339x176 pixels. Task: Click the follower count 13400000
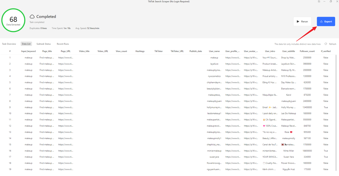tap(307, 107)
